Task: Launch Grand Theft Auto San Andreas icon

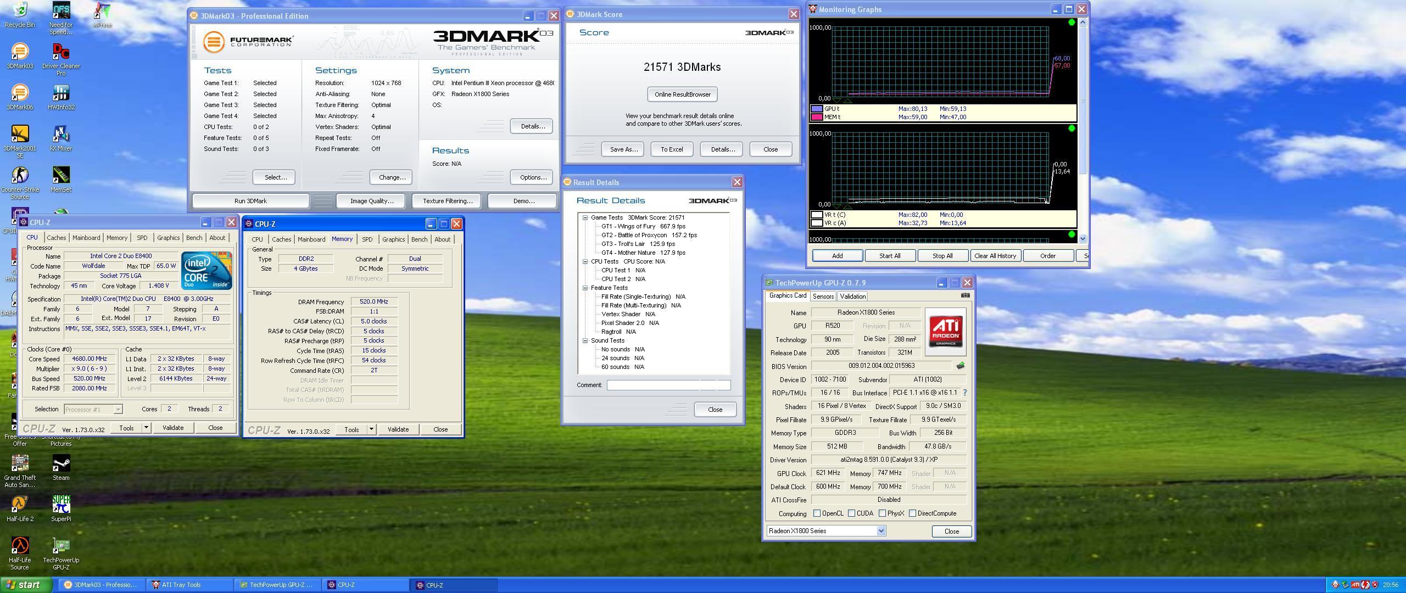Action: [x=20, y=471]
